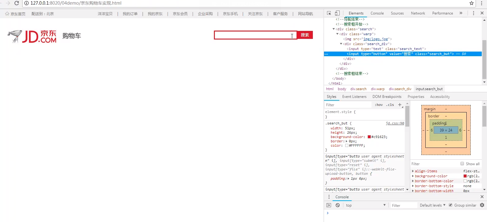Open the console drawer three-dot menu
487x222 pixels.
click(x=329, y=197)
